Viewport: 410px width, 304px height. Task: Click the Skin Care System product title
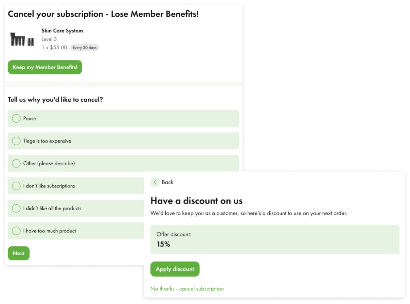pos(62,31)
